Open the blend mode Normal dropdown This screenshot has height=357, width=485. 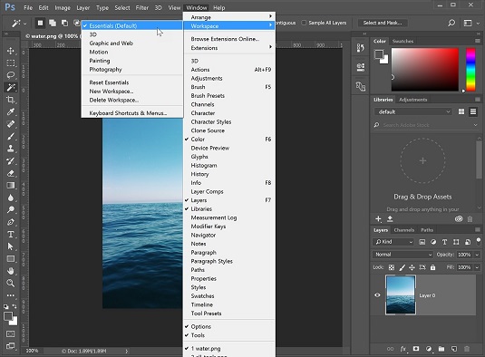click(403, 255)
